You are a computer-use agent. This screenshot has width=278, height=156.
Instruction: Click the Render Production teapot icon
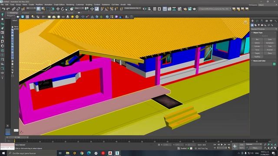pos(194,9)
